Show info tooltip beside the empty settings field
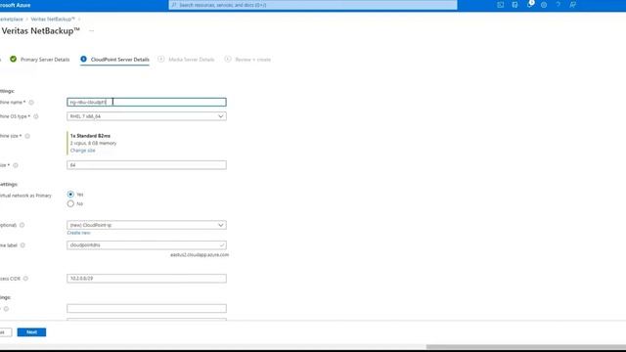 click(x=6, y=309)
